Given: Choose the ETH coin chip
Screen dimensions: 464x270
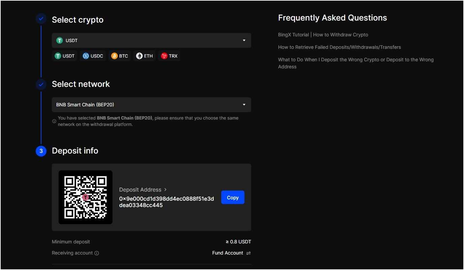Looking at the screenshot, I should click(144, 56).
